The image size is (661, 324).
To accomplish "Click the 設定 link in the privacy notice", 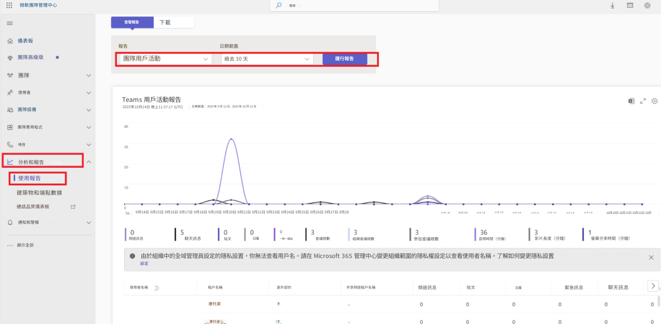I will tap(144, 263).
